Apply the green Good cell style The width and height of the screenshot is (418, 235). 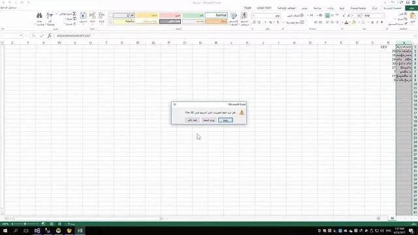193,16
